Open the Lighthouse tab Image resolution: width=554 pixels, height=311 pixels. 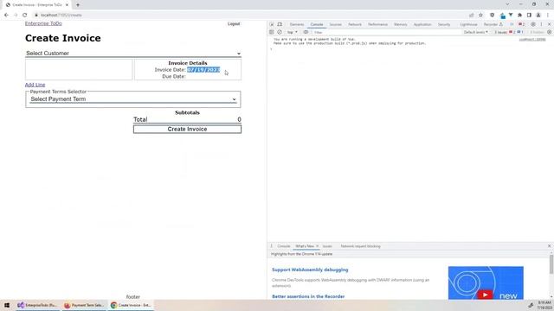pos(468,24)
